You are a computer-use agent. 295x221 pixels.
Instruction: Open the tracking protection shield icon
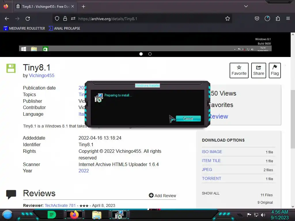click(x=57, y=18)
